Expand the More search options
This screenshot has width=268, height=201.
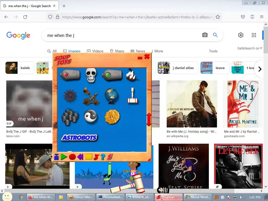click(x=157, y=51)
